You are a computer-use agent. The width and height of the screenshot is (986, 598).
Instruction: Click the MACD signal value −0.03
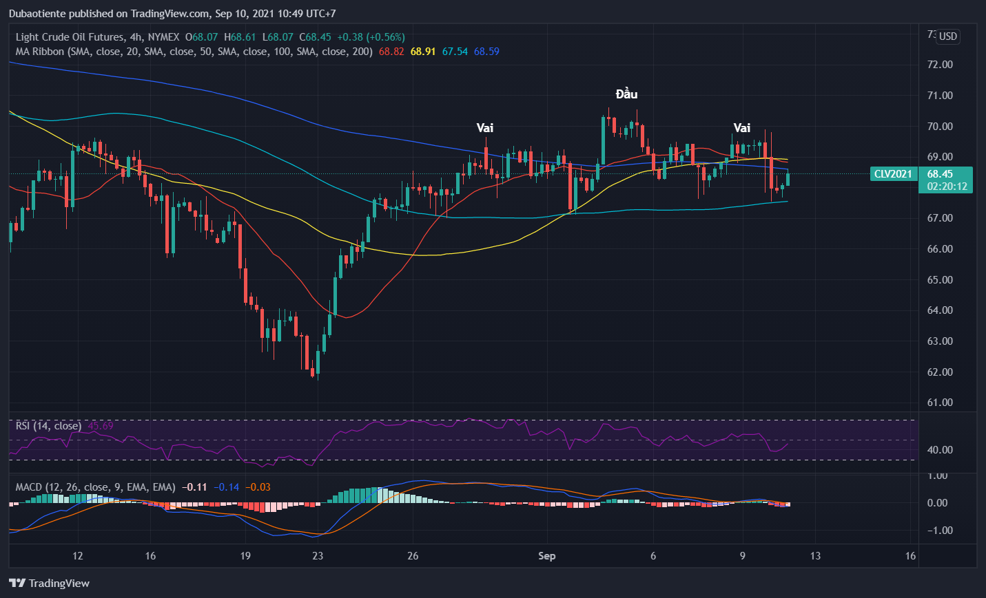[x=258, y=487]
